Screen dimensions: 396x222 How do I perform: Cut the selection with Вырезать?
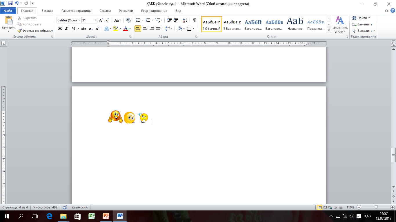(x=27, y=18)
